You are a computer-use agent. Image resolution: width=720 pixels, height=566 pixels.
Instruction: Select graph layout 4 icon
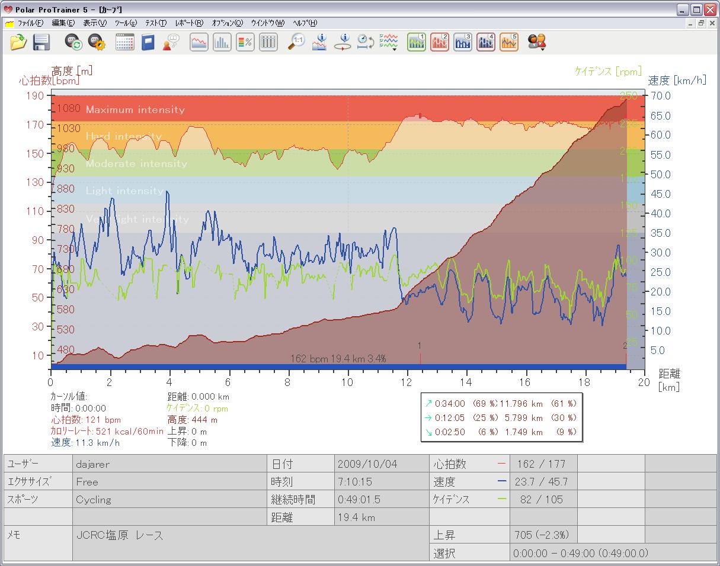(x=486, y=42)
